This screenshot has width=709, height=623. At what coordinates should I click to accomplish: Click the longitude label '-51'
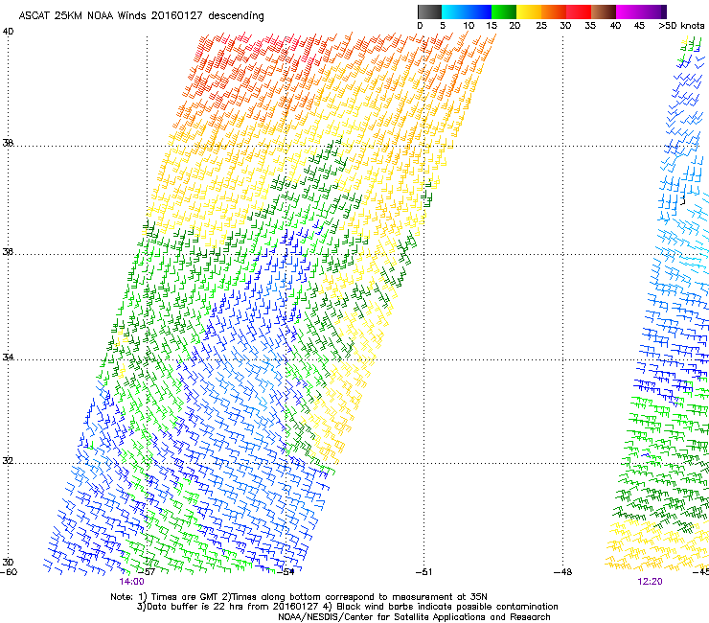[423, 572]
